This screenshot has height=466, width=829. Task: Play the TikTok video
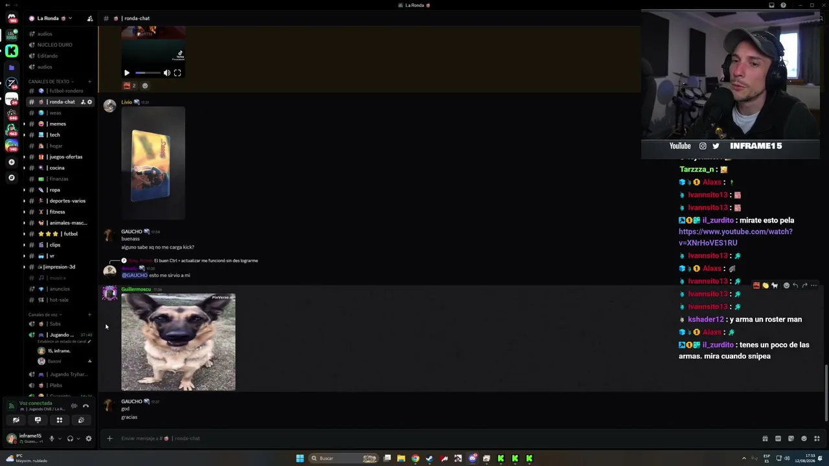pyautogui.click(x=126, y=73)
